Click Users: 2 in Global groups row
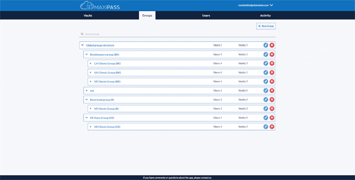This screenshot has width=355, height=180. point(217,45)
